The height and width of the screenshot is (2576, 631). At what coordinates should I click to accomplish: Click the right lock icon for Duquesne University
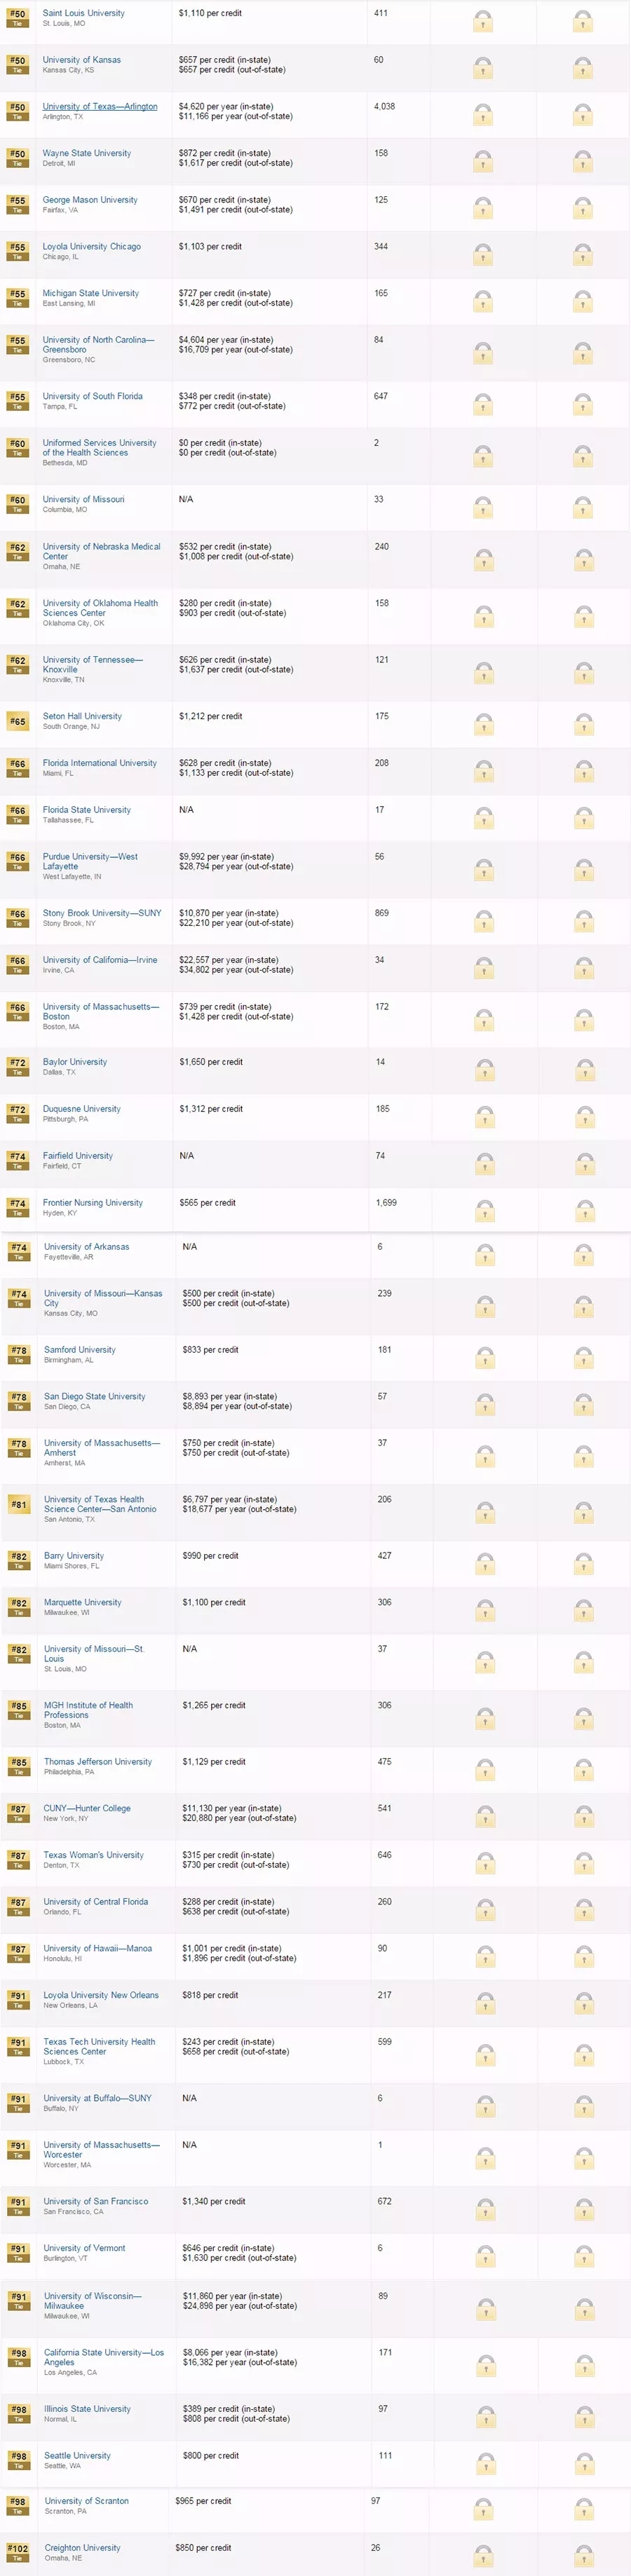coord(584,1117)
